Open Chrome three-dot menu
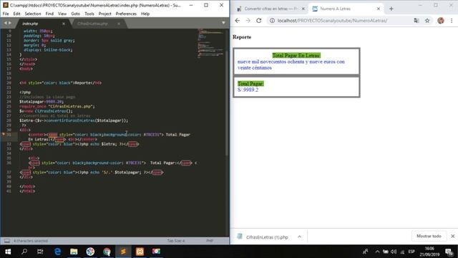 click(452, 21)
